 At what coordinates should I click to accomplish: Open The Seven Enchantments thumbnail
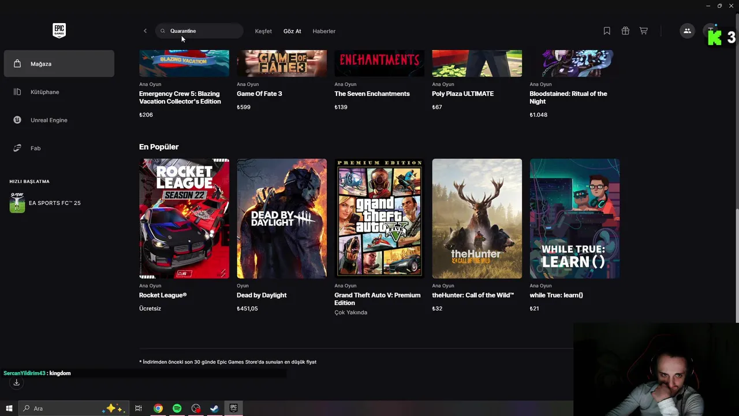[x=379, y=64]
